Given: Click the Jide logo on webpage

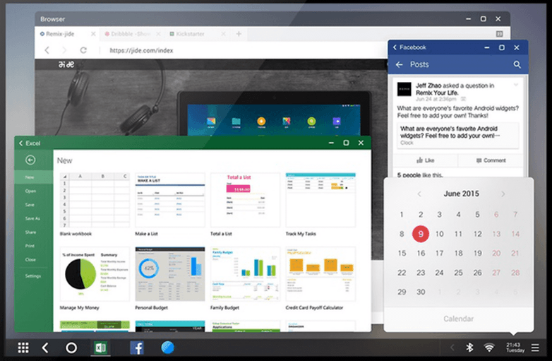Looking at the screenshot, I should (66, 64).
